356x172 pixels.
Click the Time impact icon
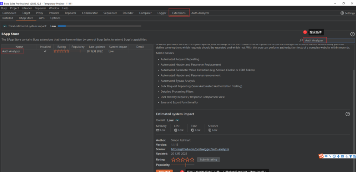click(193, 130)
